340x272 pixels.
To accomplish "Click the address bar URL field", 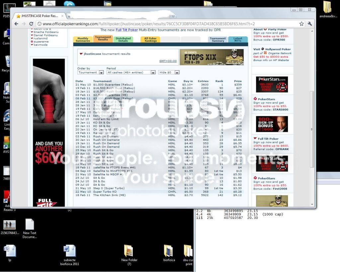I will tap(167, 24).
